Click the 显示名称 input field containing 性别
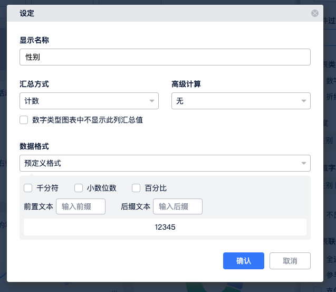 click(165, 57)
